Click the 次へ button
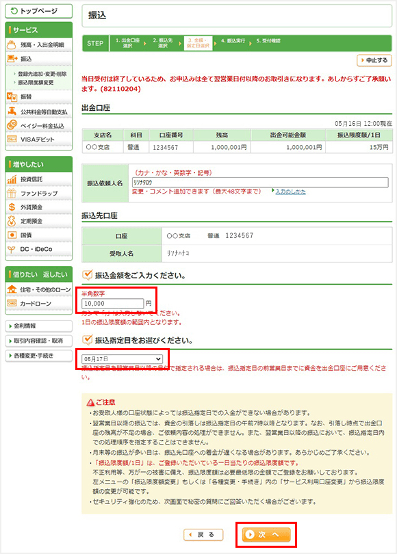397x554 pixels. [266, 535]
